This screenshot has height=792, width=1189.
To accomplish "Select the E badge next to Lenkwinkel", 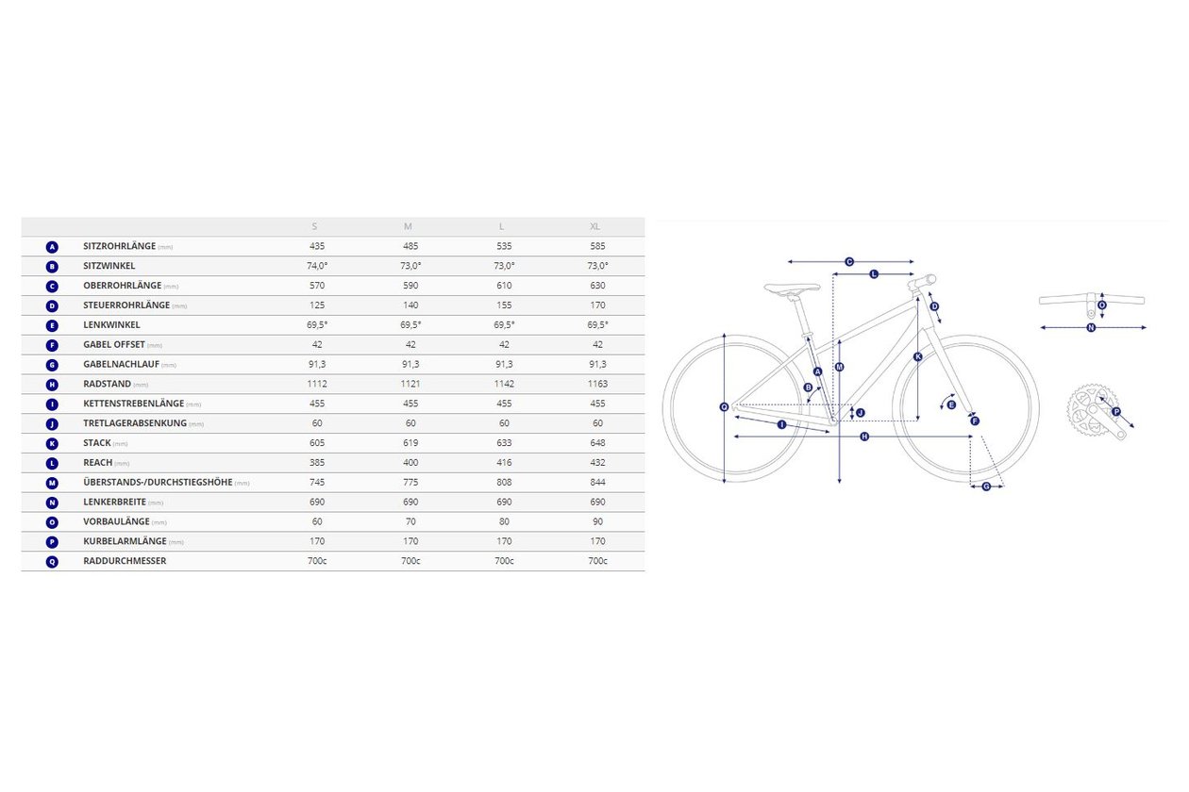I will point(52,325).
